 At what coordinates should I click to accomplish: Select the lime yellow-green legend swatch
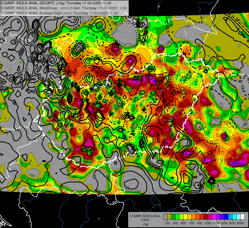181,217
